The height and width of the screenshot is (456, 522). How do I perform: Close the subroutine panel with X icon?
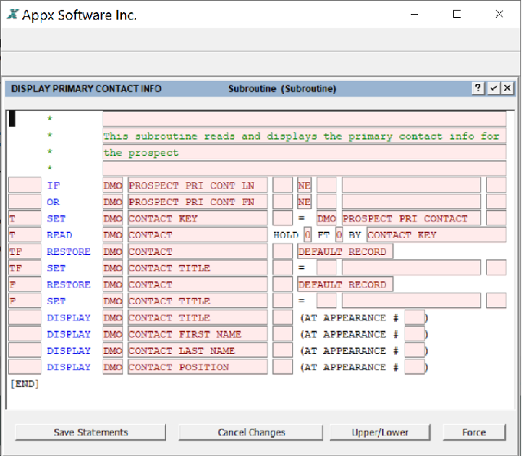pyautogui.click(x=507, y=88)
